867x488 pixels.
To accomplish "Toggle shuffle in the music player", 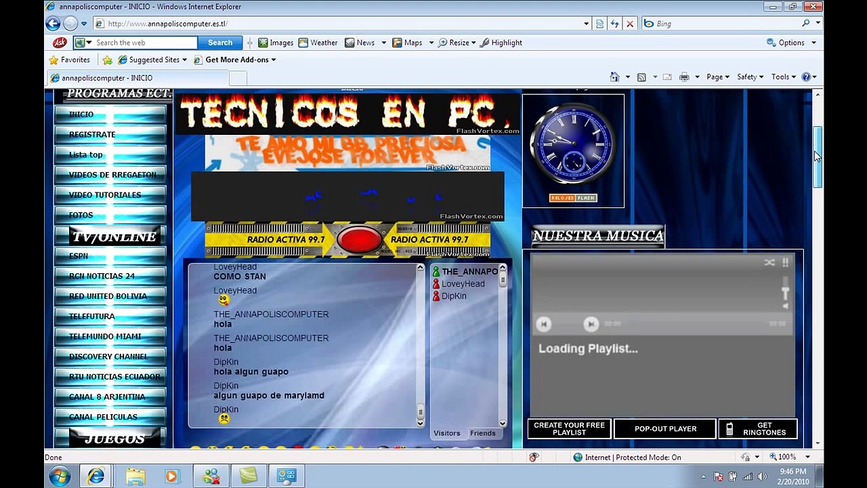I will (x=769, y=262).
